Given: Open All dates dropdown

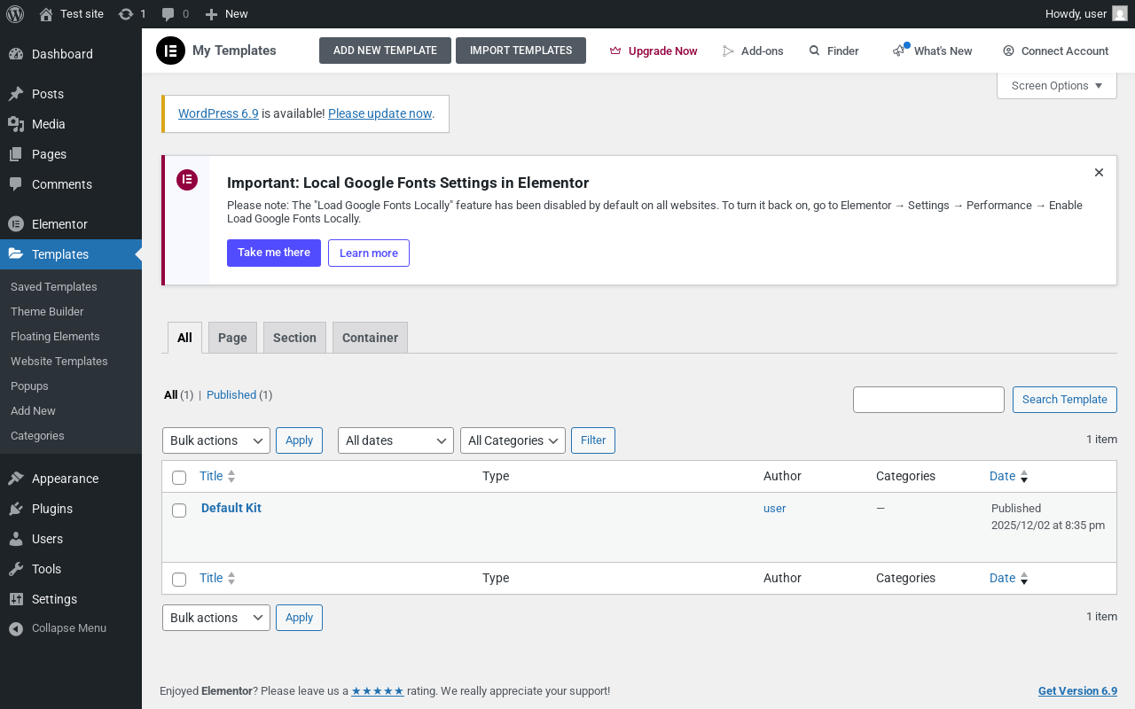Looking at the screenshot, I should [x=395, y=440].
